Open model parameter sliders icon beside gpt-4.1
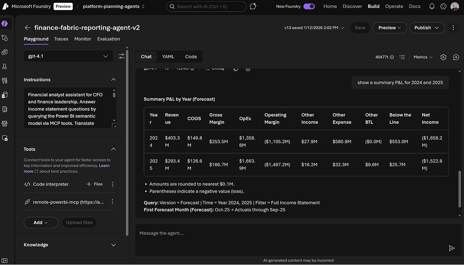This screenshot has height=265, width=464. pos(122,56)
